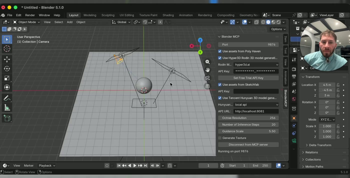350x178 pixels.
Task: Switch to the Modeling workspace tab
Action: (x=90, y=15)
